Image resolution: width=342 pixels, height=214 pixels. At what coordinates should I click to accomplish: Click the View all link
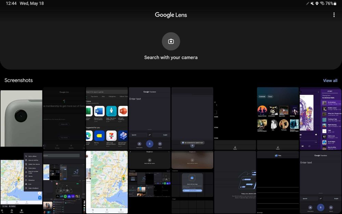[x=330, y=80]
